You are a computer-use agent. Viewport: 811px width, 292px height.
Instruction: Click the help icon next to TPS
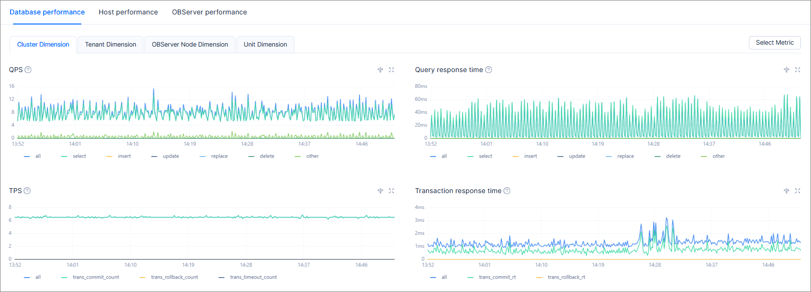point(27,191)
